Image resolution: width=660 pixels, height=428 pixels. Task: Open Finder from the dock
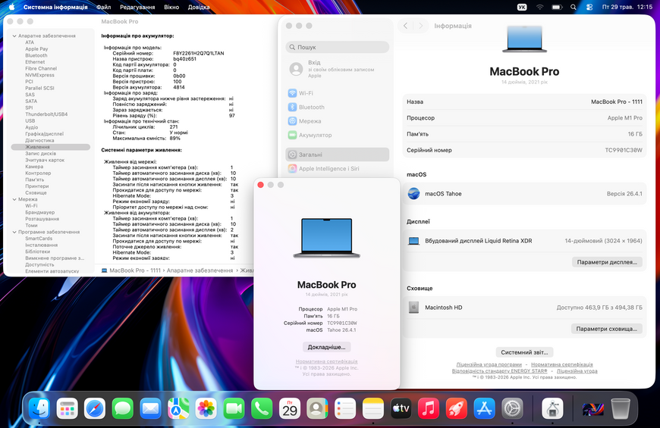coord(39,408)
